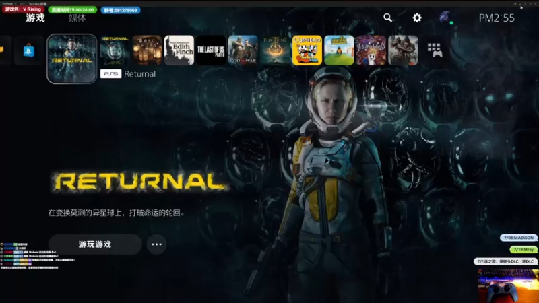Select the highlighted Returnal game tile
The image size is (539, 303).
pyautogui.click(x=72, y=59)
